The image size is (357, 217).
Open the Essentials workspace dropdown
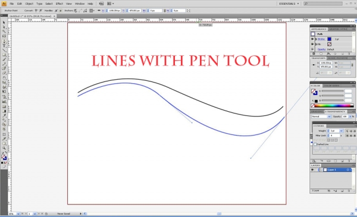(289, 4)
